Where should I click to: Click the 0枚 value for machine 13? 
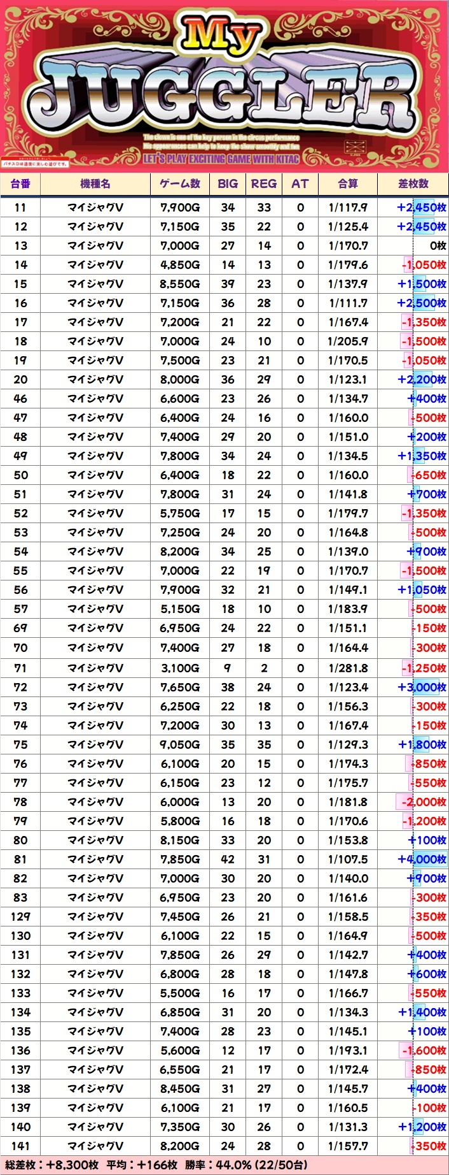438,245
